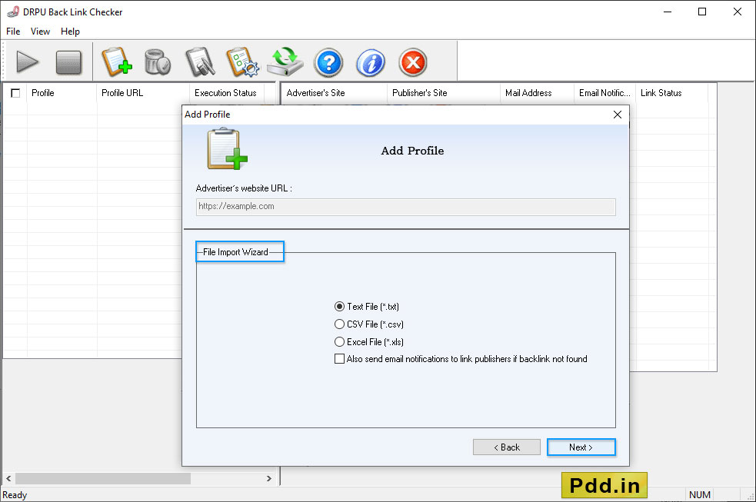Click the Ready status bar text
The height and width of the screenshot is (502, 756).
pos(15,495)
